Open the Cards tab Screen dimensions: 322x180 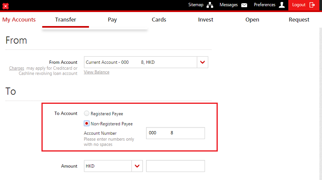159,20
